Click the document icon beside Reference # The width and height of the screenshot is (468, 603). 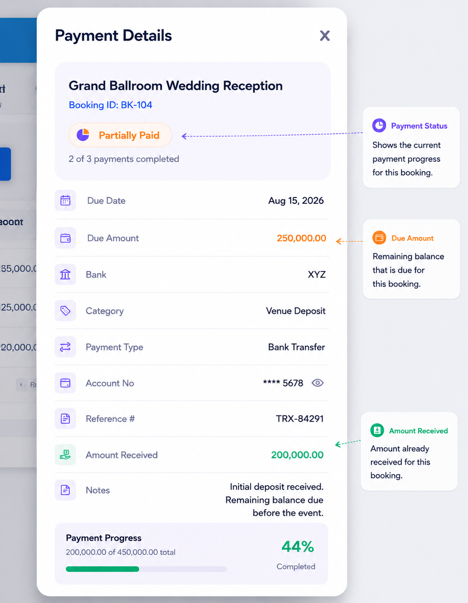65,419
